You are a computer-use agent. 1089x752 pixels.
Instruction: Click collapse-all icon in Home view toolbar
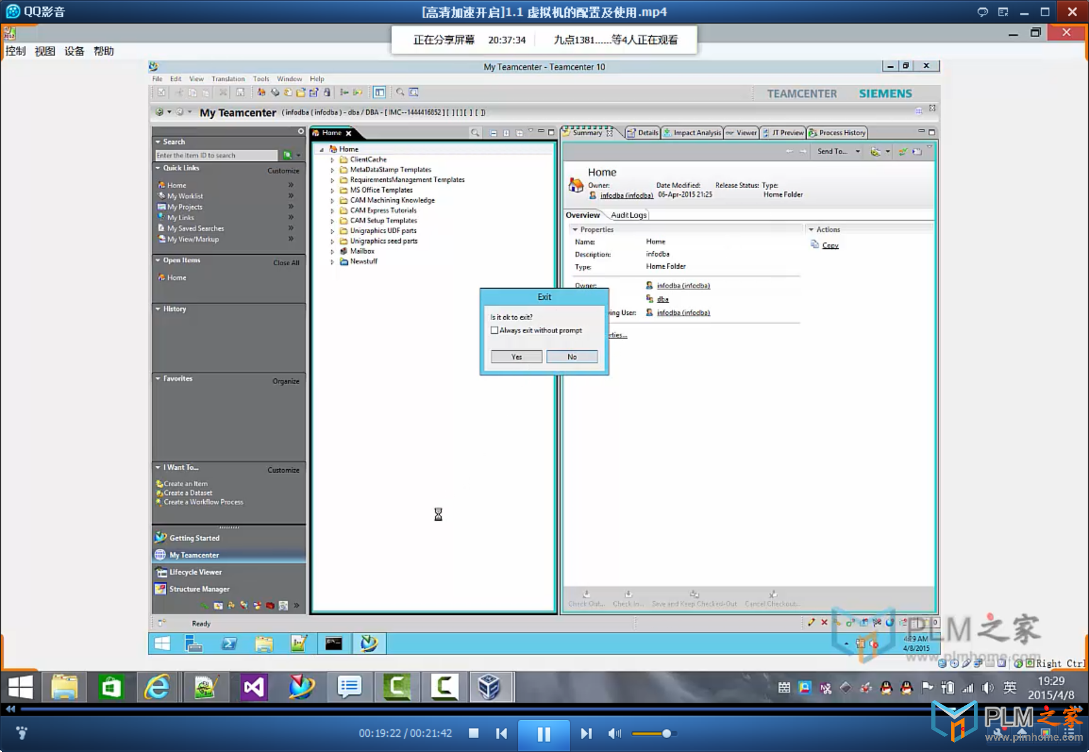click(x=493, y=133)
